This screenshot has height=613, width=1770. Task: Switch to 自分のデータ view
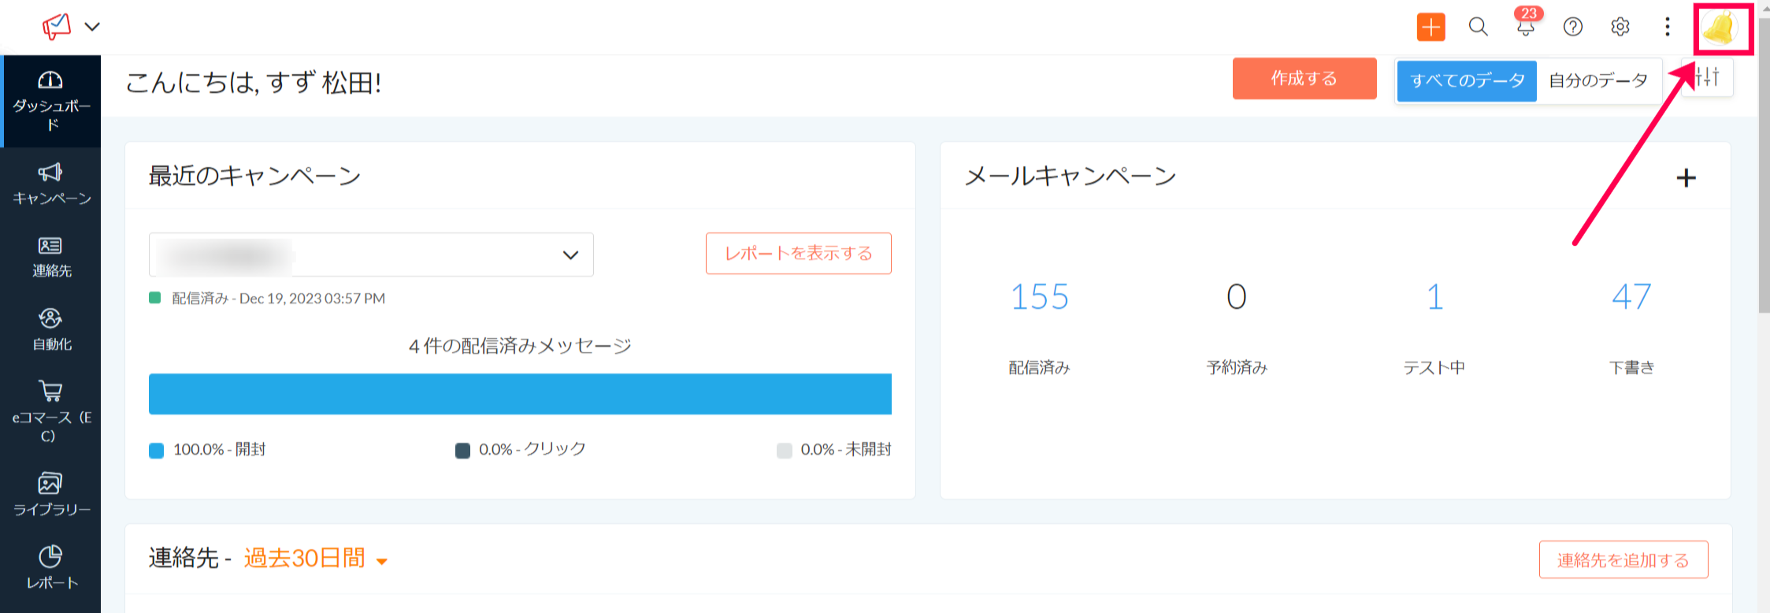(1598, 80)
